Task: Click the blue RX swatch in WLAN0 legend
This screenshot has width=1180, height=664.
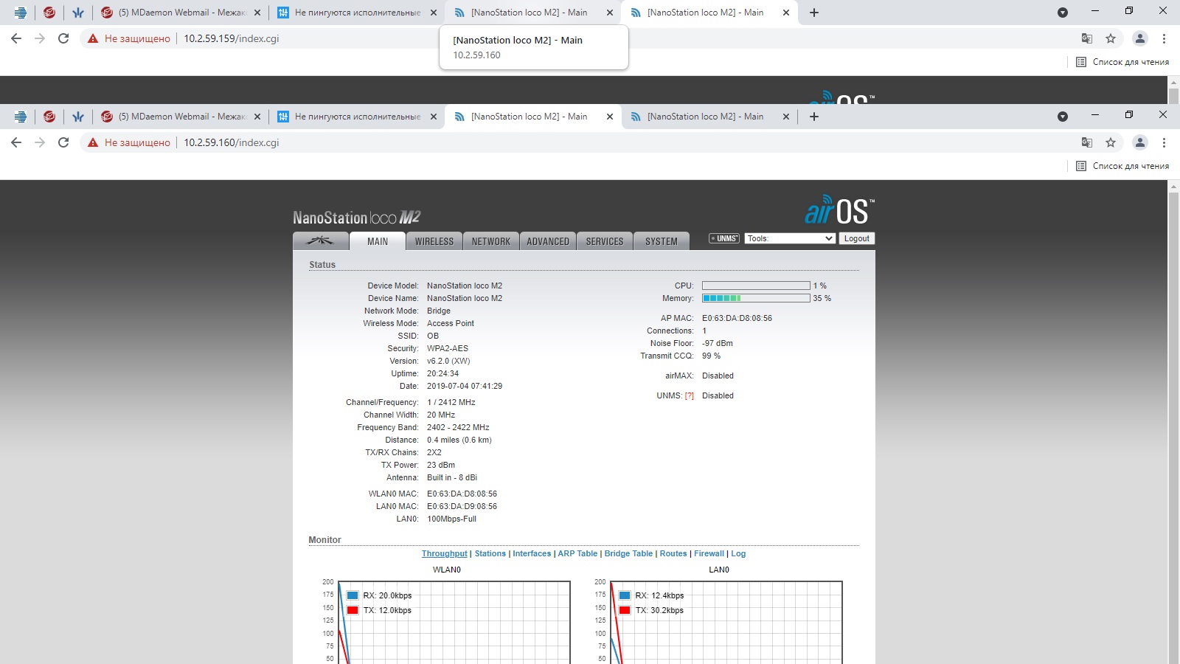Action: pos(353,595)
